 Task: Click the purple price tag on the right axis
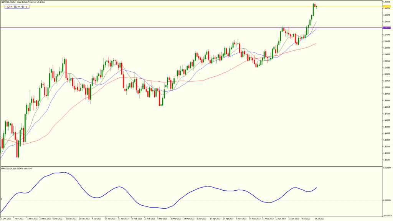(387, 28)
